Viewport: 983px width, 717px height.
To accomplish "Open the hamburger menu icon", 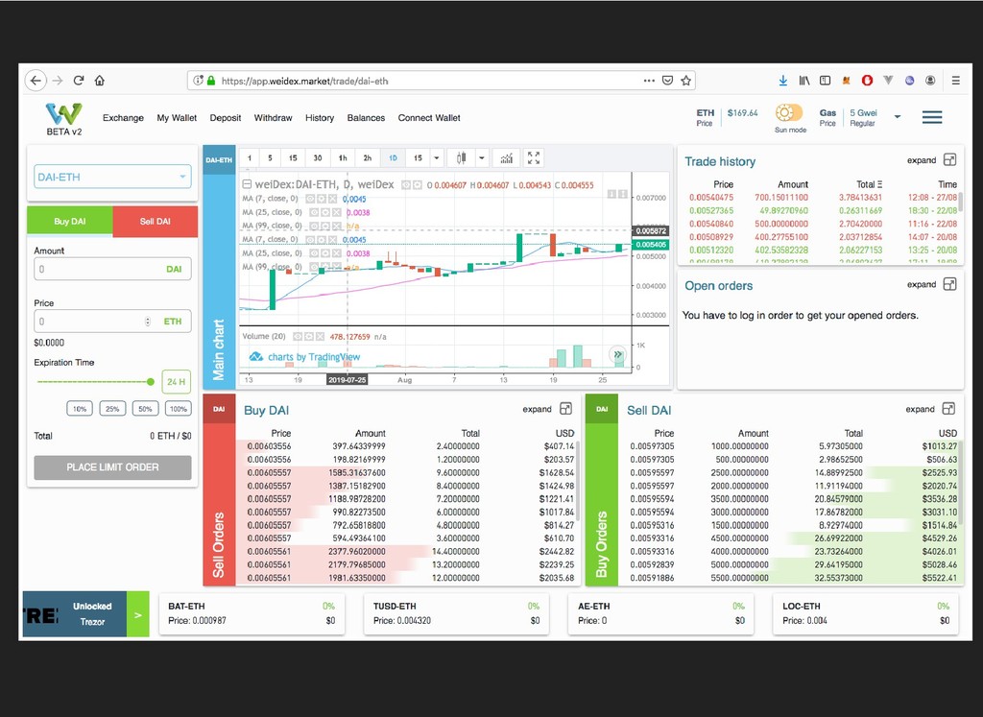I will pos(931,117).
